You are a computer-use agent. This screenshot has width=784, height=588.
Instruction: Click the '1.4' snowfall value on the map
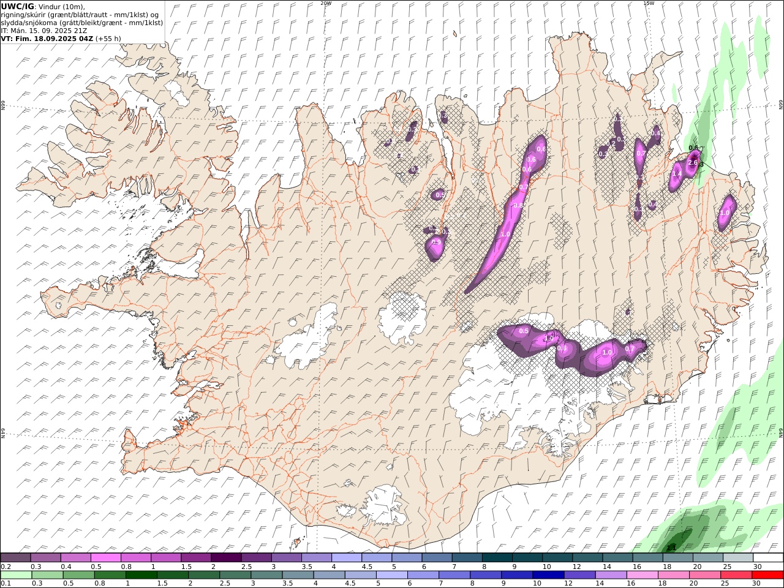tap(677, 174)
